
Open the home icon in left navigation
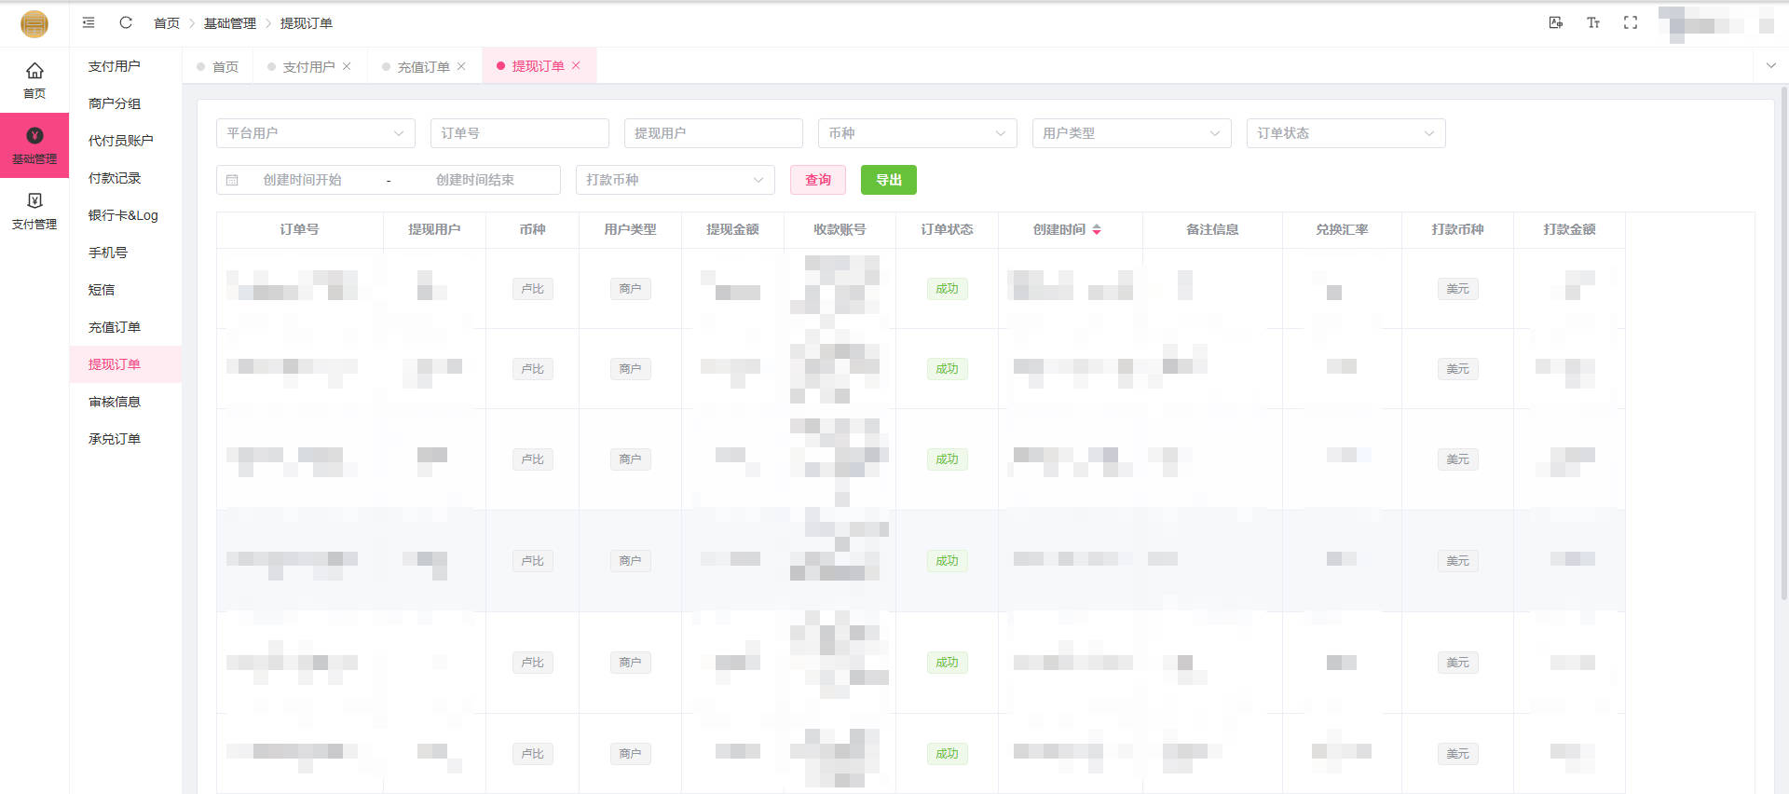coord(34,80)
